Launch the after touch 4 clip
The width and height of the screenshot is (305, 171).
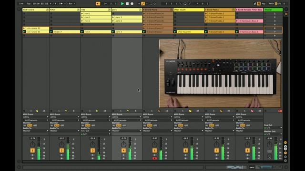point(175,32)
